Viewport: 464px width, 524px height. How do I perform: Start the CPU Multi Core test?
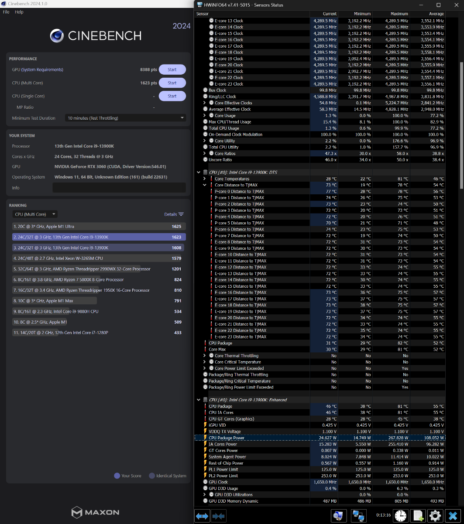pyautogui.click(x=172, y=83)
